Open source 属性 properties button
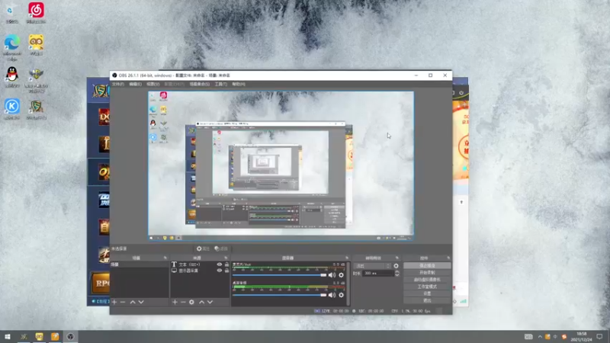The height and width of the screenshot is (343, 610). pos(203,249)
